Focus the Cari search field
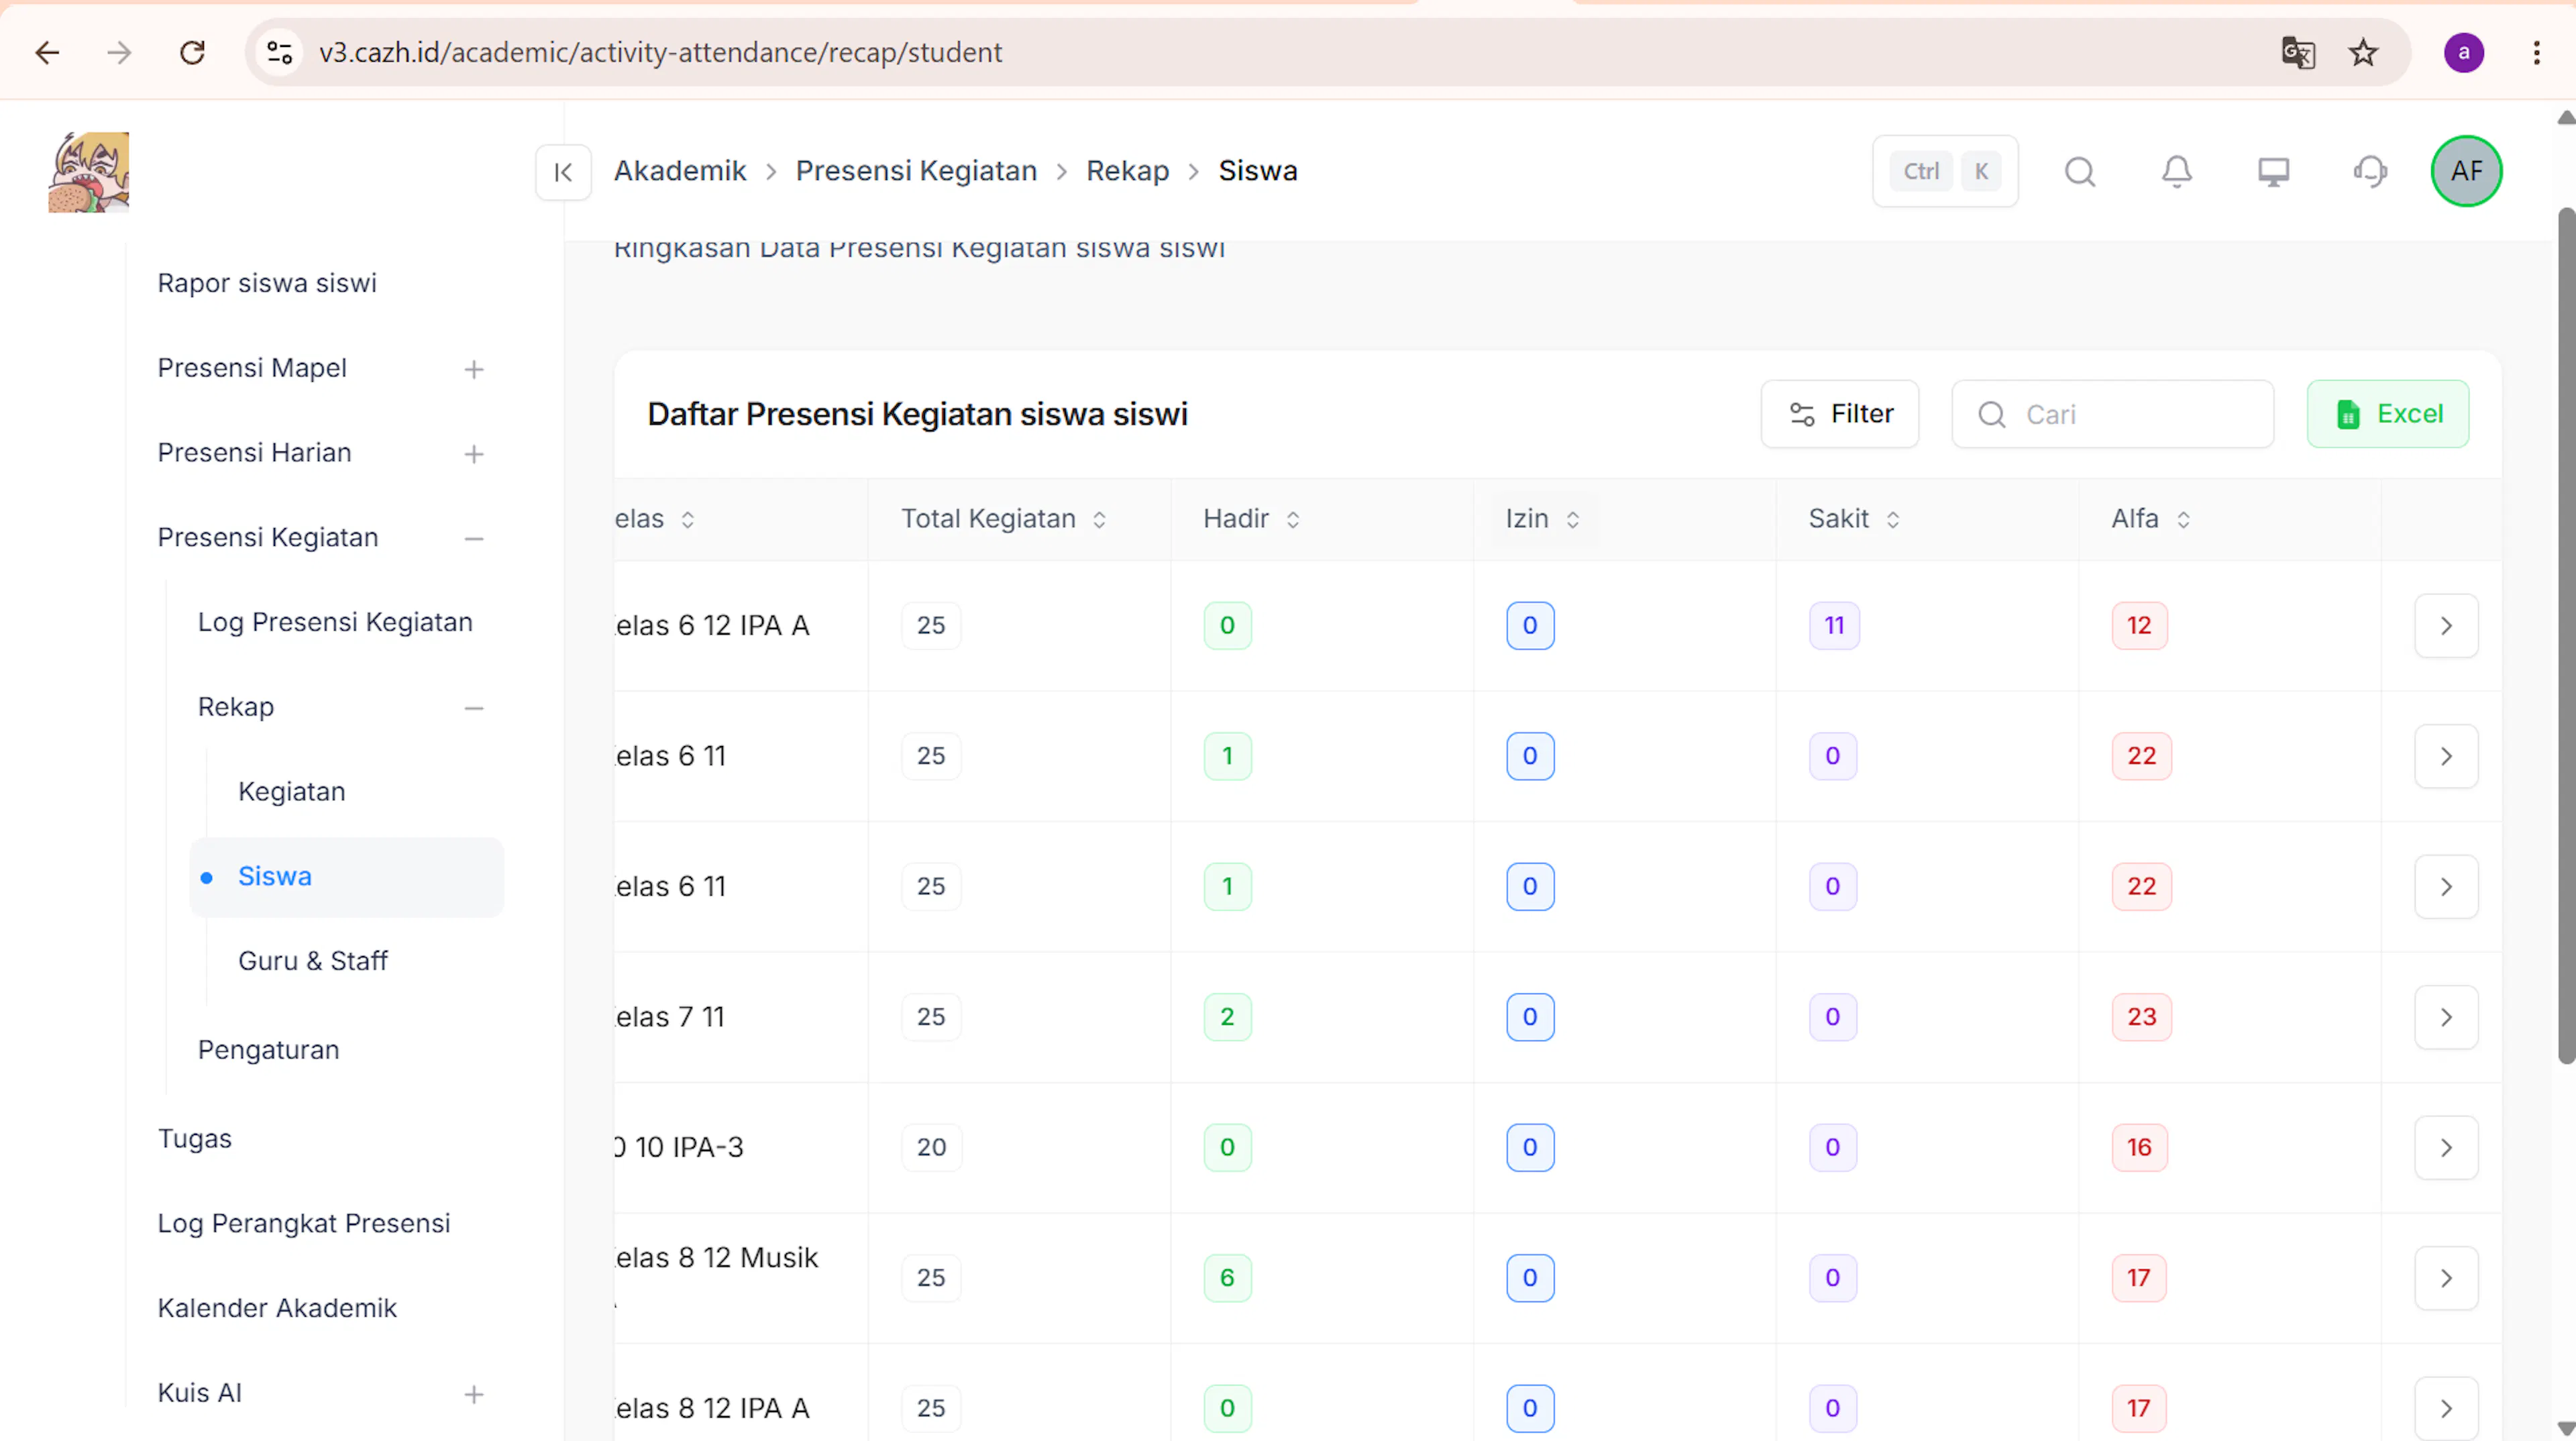Image resolution: width=2576 pixels, height=1441 pixels. (2113, 414)
